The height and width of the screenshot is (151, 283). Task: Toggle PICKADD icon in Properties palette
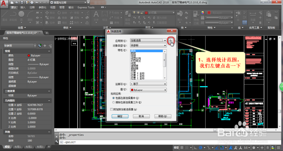click(x=40, y=46)
